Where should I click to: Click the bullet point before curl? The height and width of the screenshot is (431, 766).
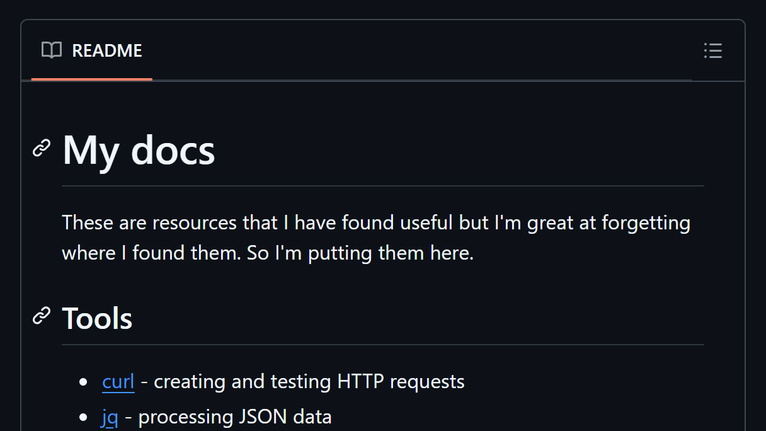(84, 382)
